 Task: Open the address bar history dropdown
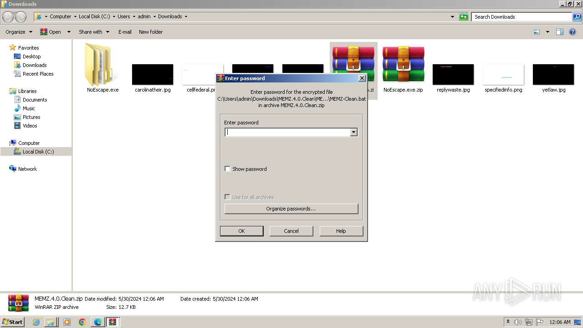pyautogui.click(x=452, y=17)
